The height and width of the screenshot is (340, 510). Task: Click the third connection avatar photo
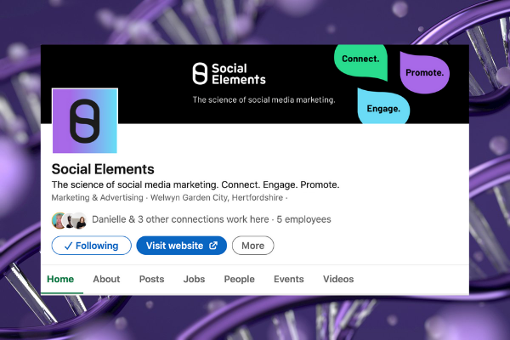79,220
